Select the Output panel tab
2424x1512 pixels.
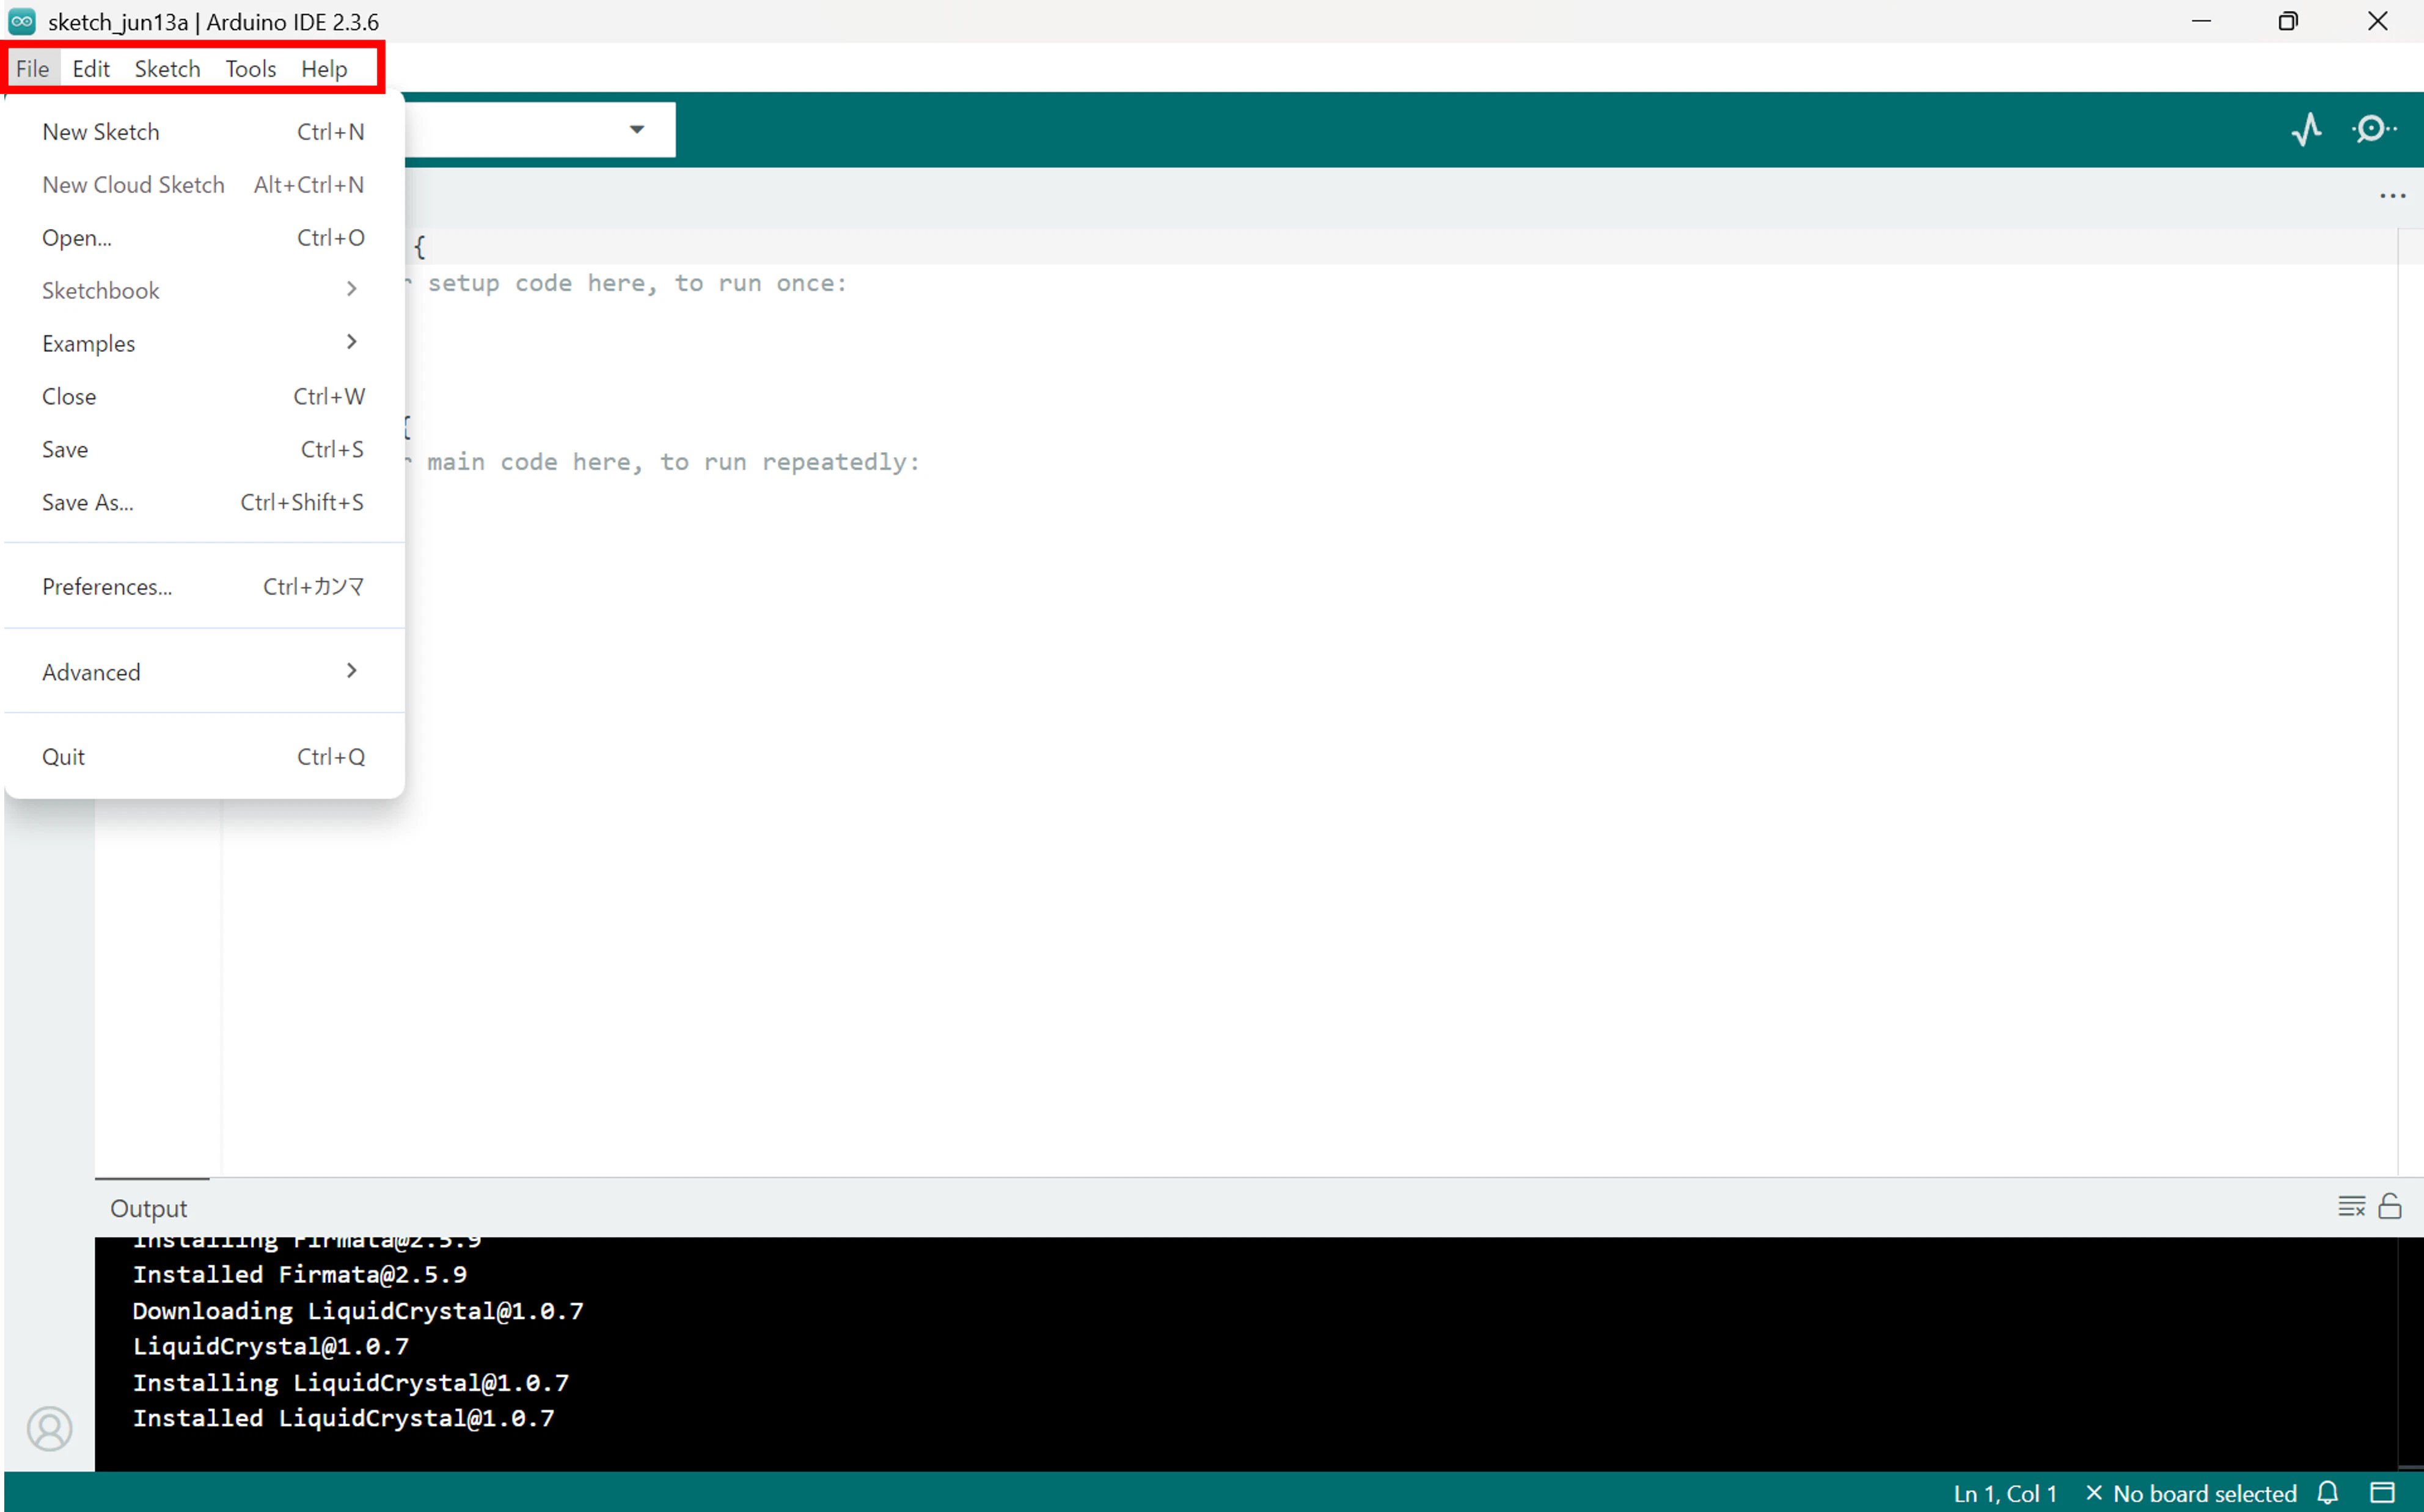pyautogui.click(x=149, y=1208)
